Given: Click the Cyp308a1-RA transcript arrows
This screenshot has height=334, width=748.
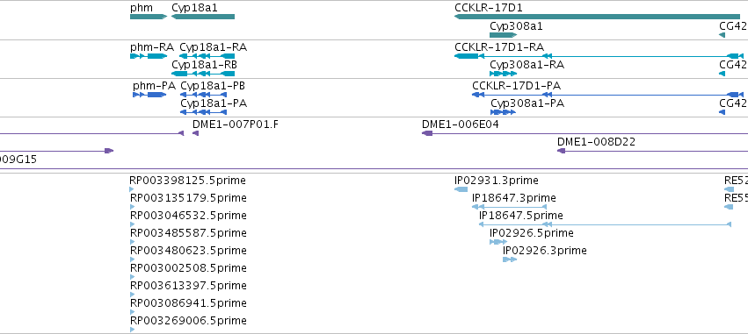Looking at the screenshot, I should [504, 74].
